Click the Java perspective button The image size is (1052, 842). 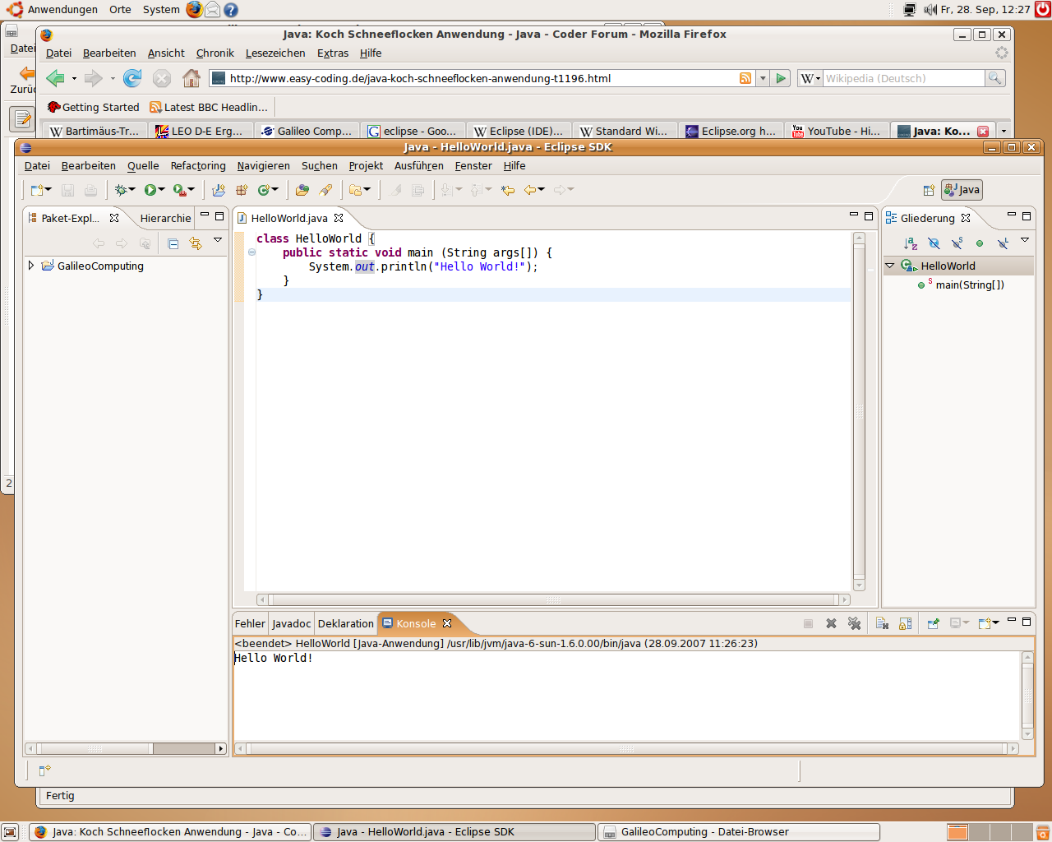[x=962, y=190]
